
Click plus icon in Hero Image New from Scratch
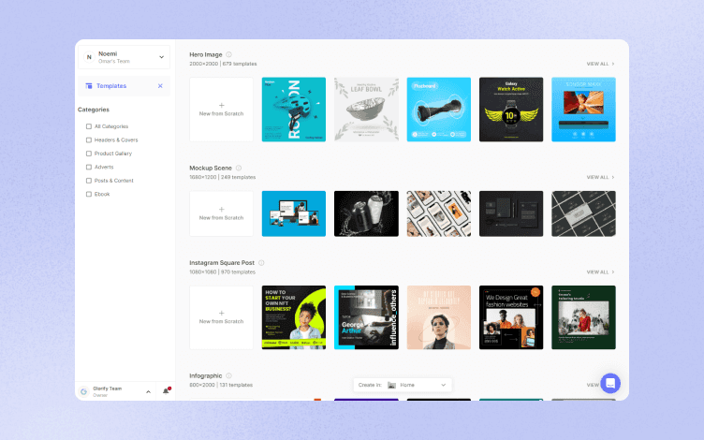pyautogui.click(x=221, y=105)
